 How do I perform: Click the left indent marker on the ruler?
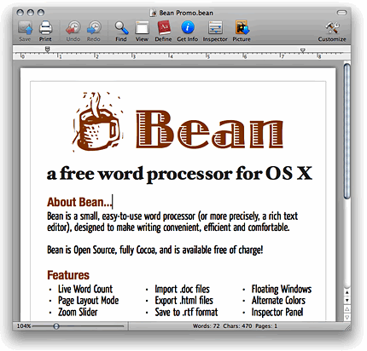tap(48, 49)
